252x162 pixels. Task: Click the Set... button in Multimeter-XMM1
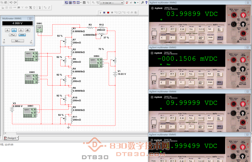coord(17,41)
